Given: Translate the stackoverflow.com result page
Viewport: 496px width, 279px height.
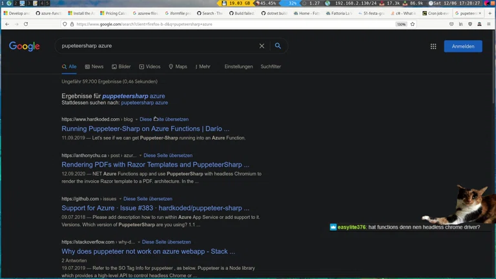Looking at the screenshot, I should (x=167, y=242).
